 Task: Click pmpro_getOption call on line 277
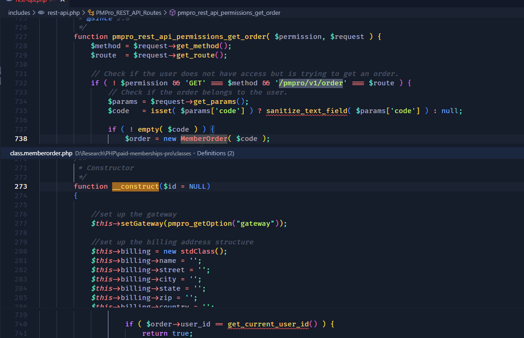click(200, 223)
